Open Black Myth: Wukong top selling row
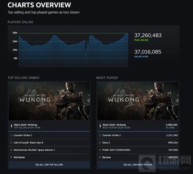The image size is (193, 174). [x=49, y=126]
